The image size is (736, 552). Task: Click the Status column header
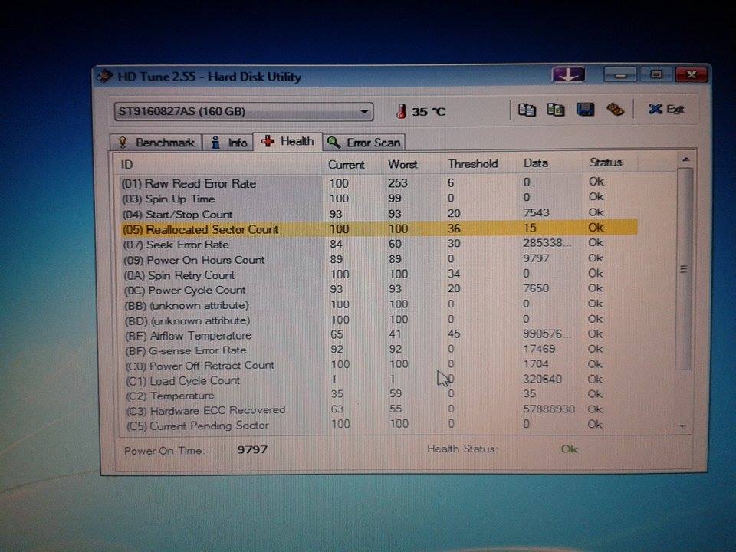click(610, 163)
